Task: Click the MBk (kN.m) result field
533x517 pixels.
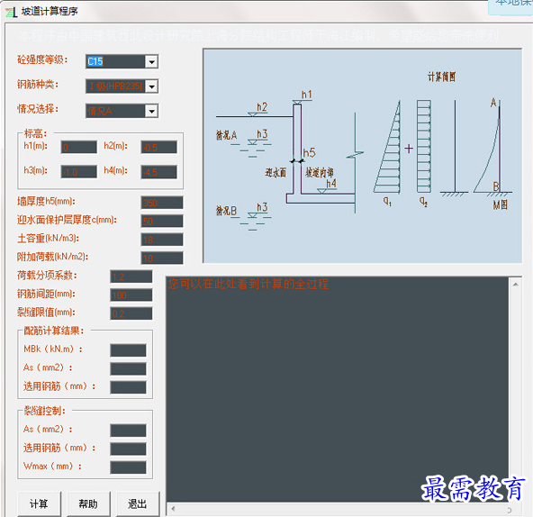Action: tap(128, 350)
